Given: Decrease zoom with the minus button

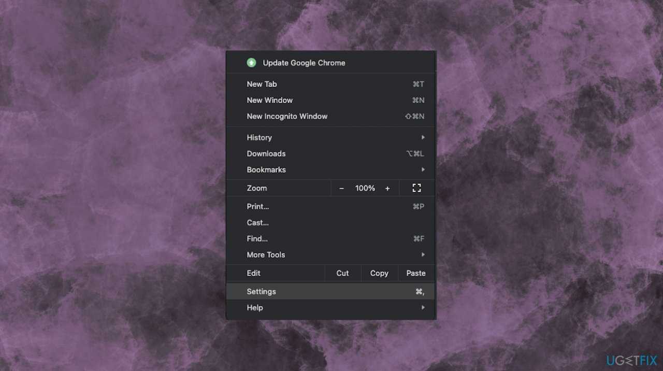Looking at the screenshot, I should [341, 188].
